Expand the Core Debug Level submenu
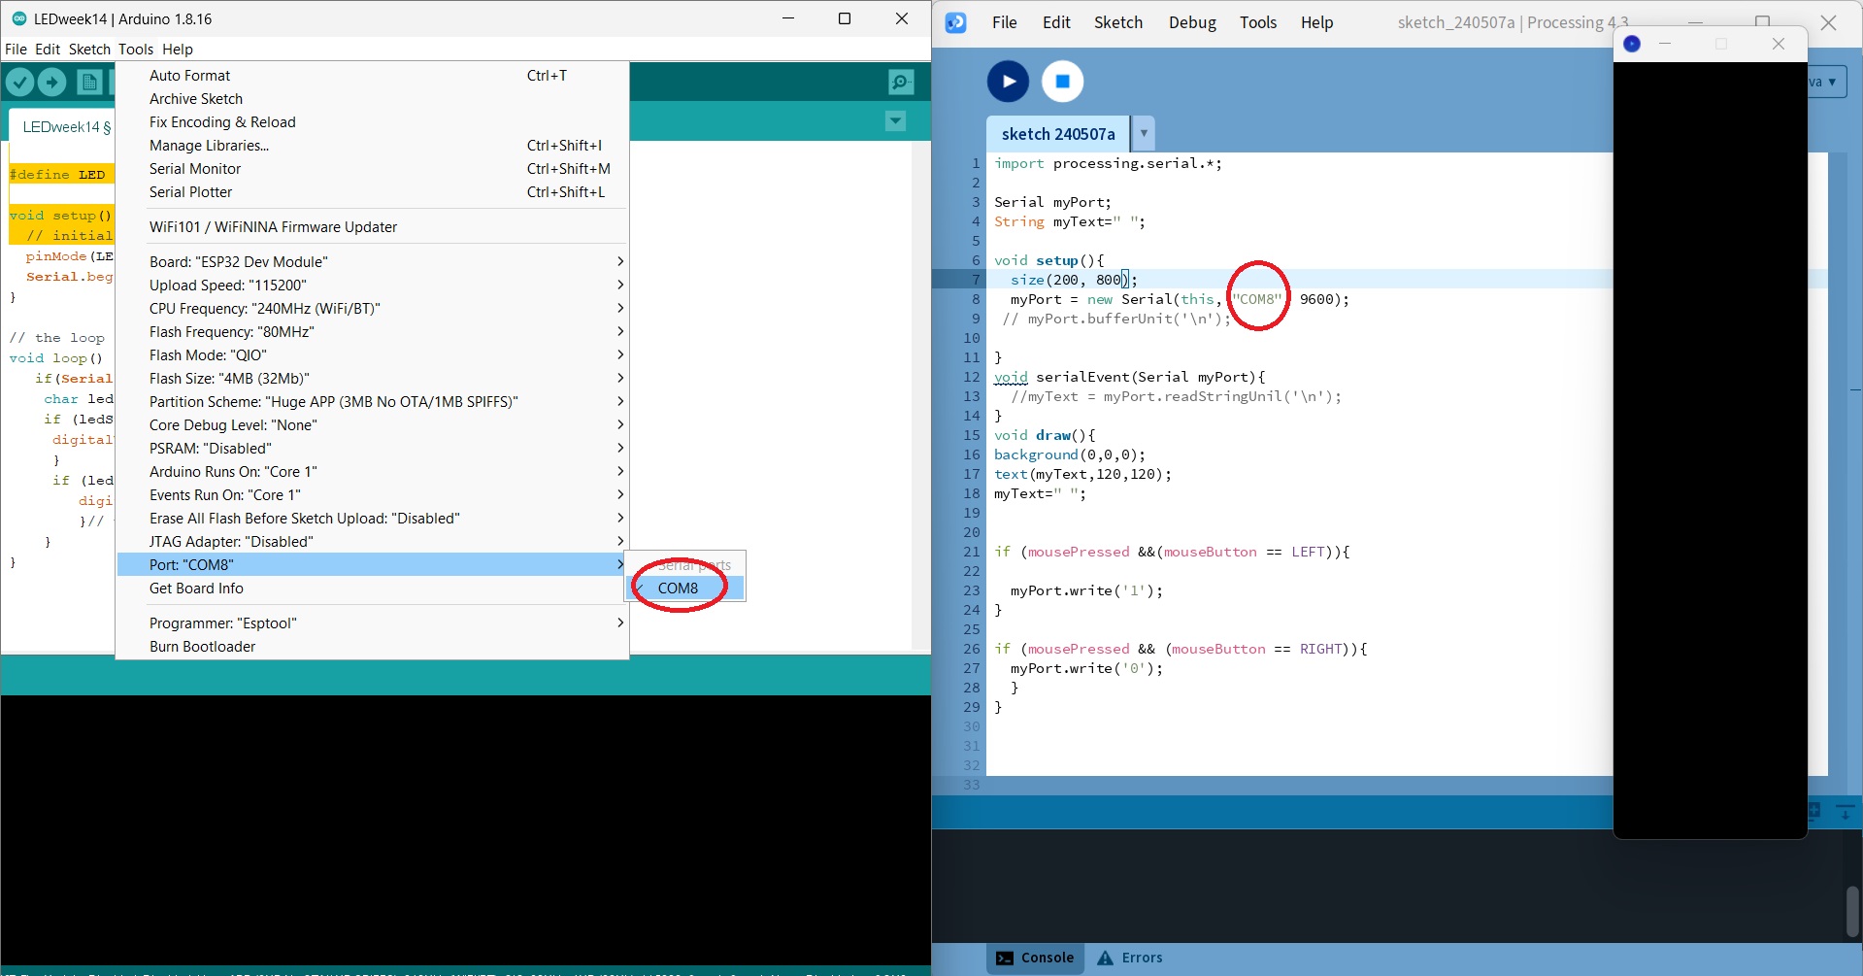This screenshot has height=976, width=1863. (373, 425)
